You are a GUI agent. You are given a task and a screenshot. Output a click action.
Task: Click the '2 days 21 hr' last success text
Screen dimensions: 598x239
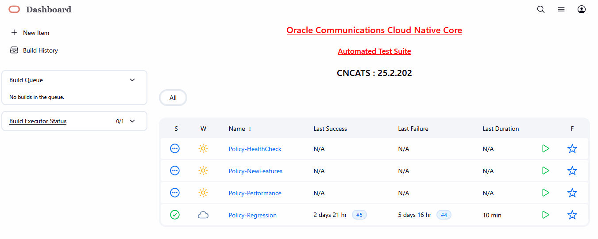[330, 215]
